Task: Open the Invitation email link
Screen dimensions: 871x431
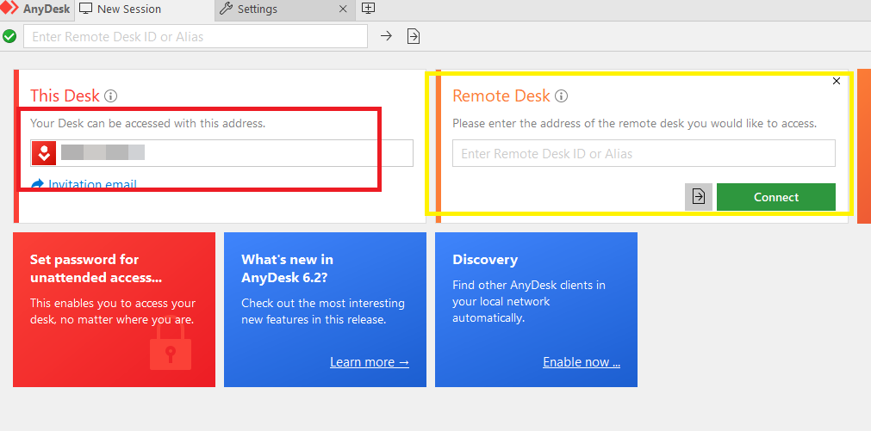Action: pyautogui.click(x=92, y=184)
